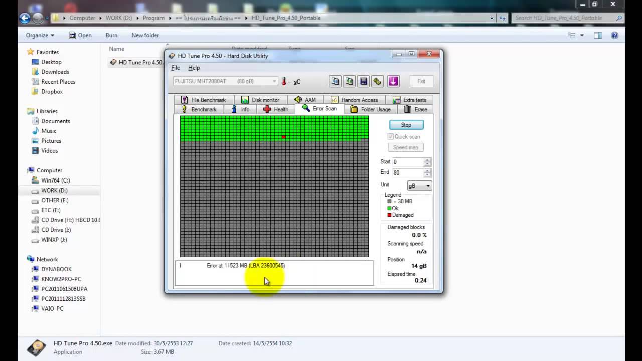Click the Start value input field

pos(408,162)
